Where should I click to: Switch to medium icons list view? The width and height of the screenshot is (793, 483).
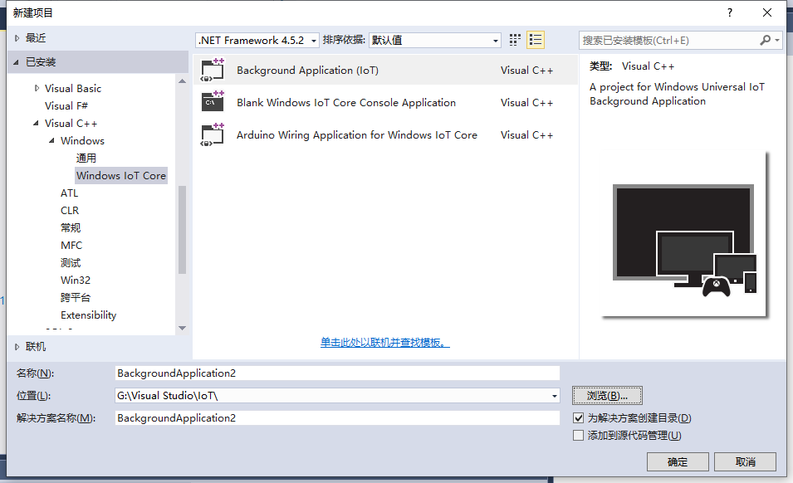535,40
